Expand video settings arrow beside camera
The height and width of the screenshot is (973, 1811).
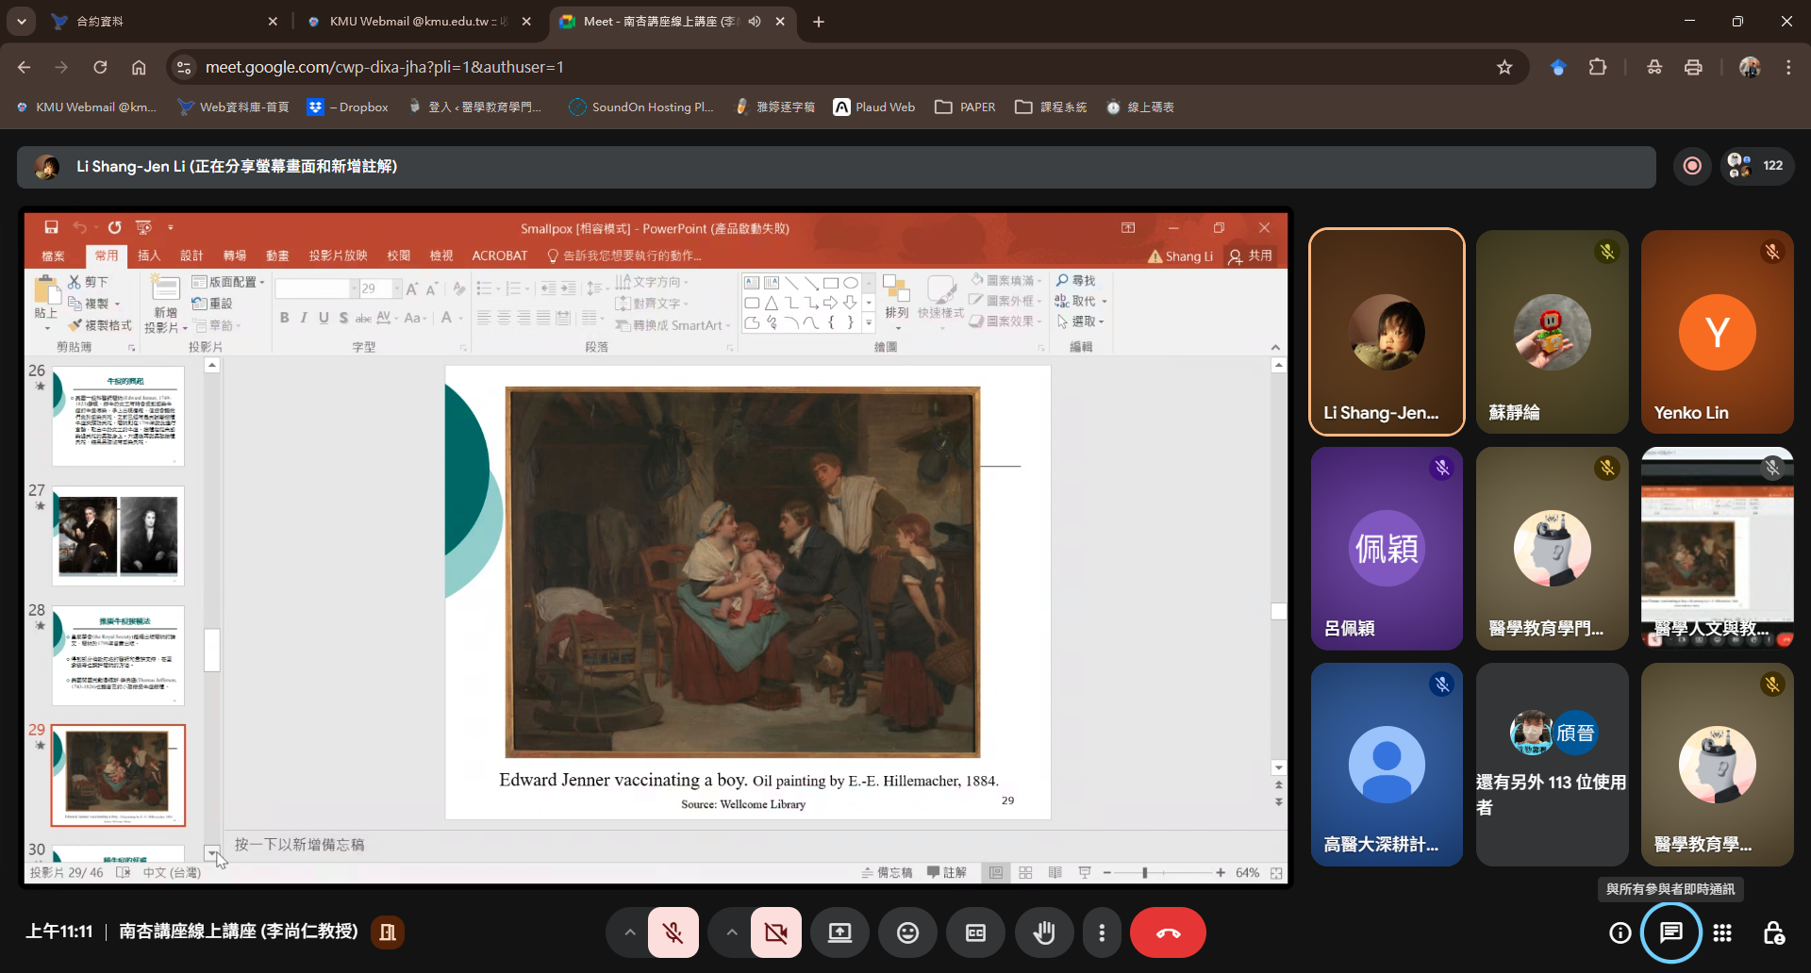[732, 932]
